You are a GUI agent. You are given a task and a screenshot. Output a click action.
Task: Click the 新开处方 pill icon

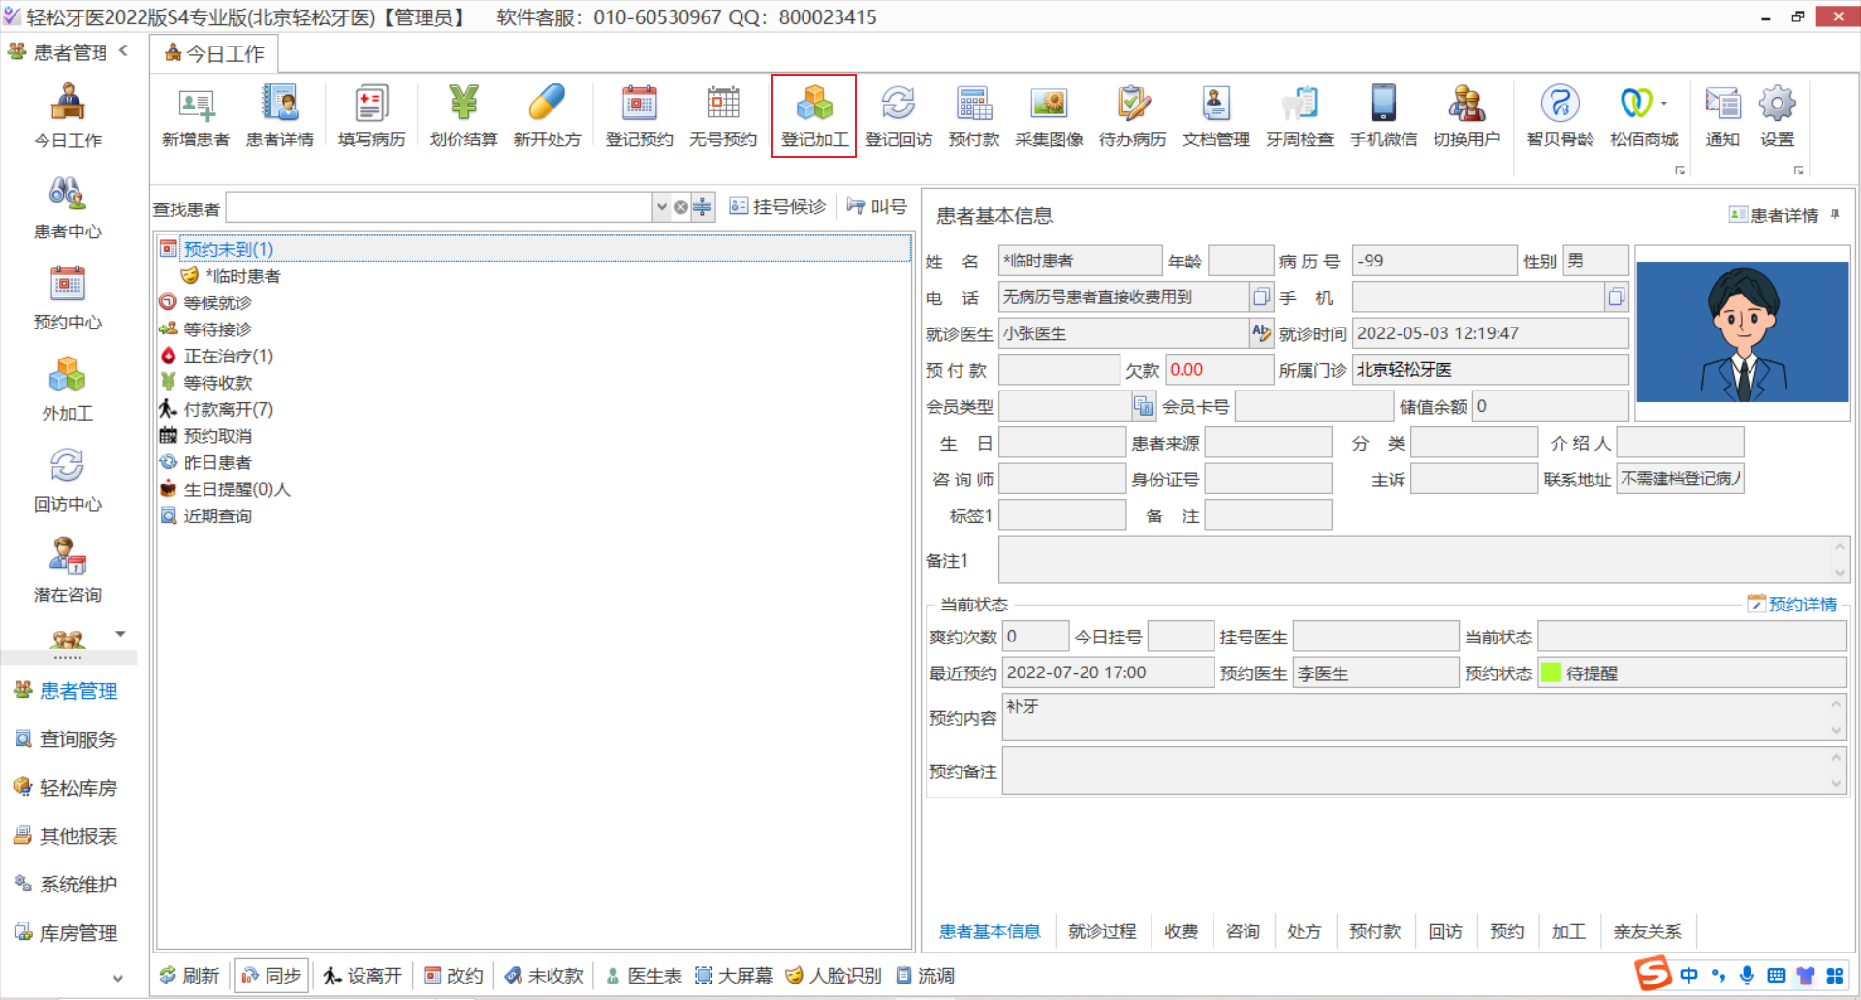click(547, 116)
